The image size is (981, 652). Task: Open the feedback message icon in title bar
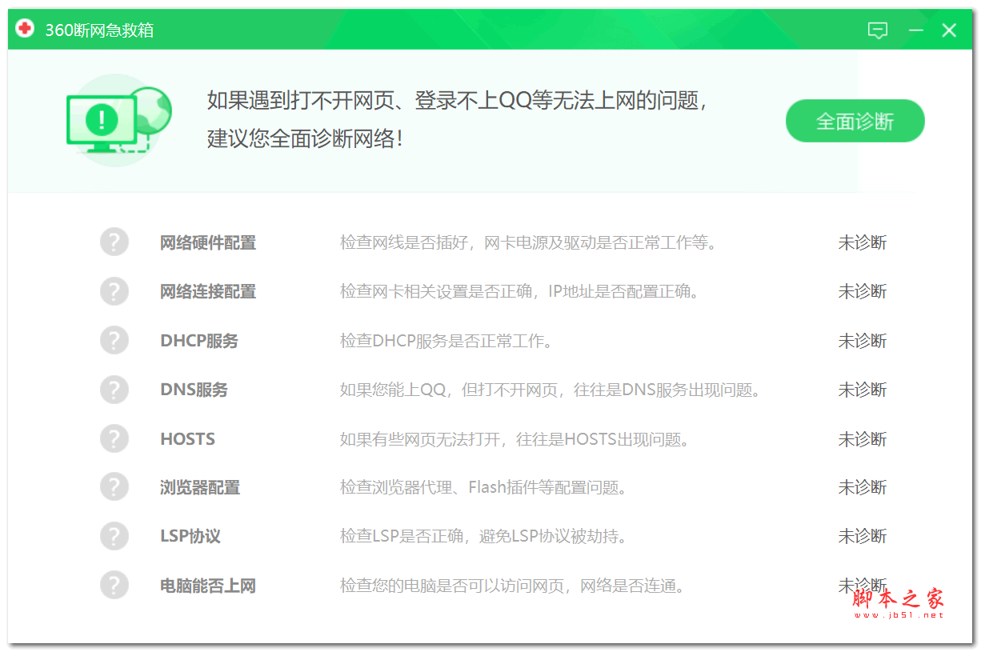tap(878, 30)
